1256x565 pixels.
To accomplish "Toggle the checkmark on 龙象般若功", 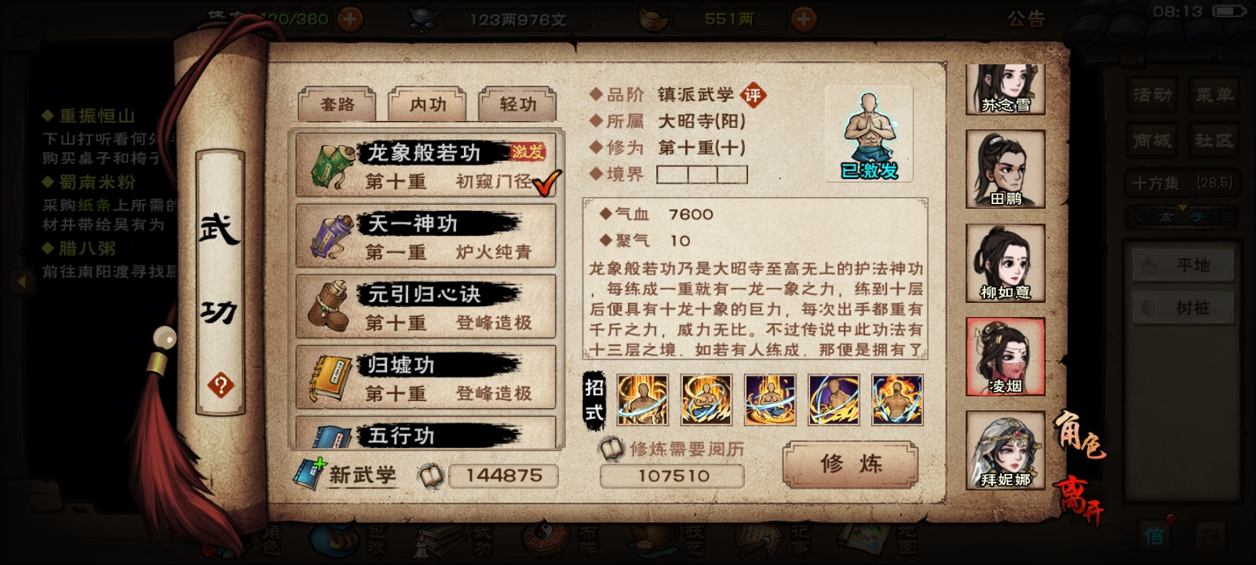I will pyautogui.click(x=546, y=183).
